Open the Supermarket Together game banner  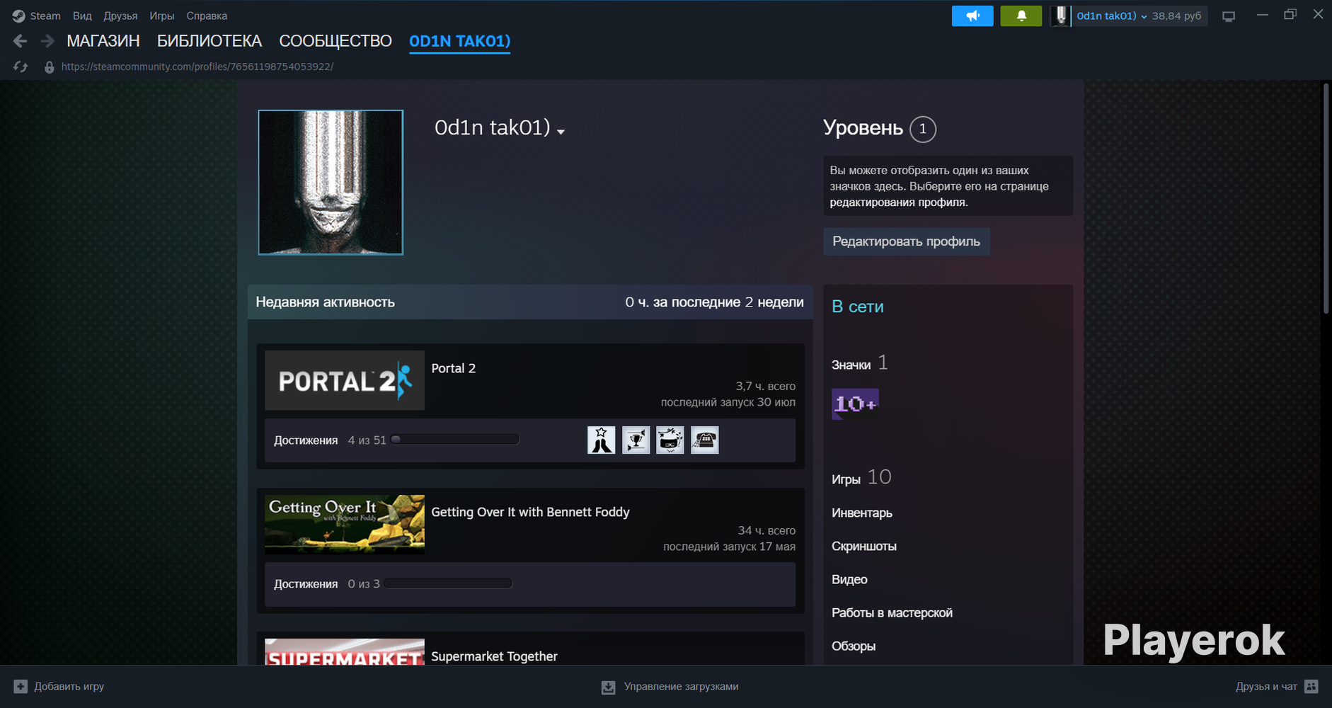point(345,652)
